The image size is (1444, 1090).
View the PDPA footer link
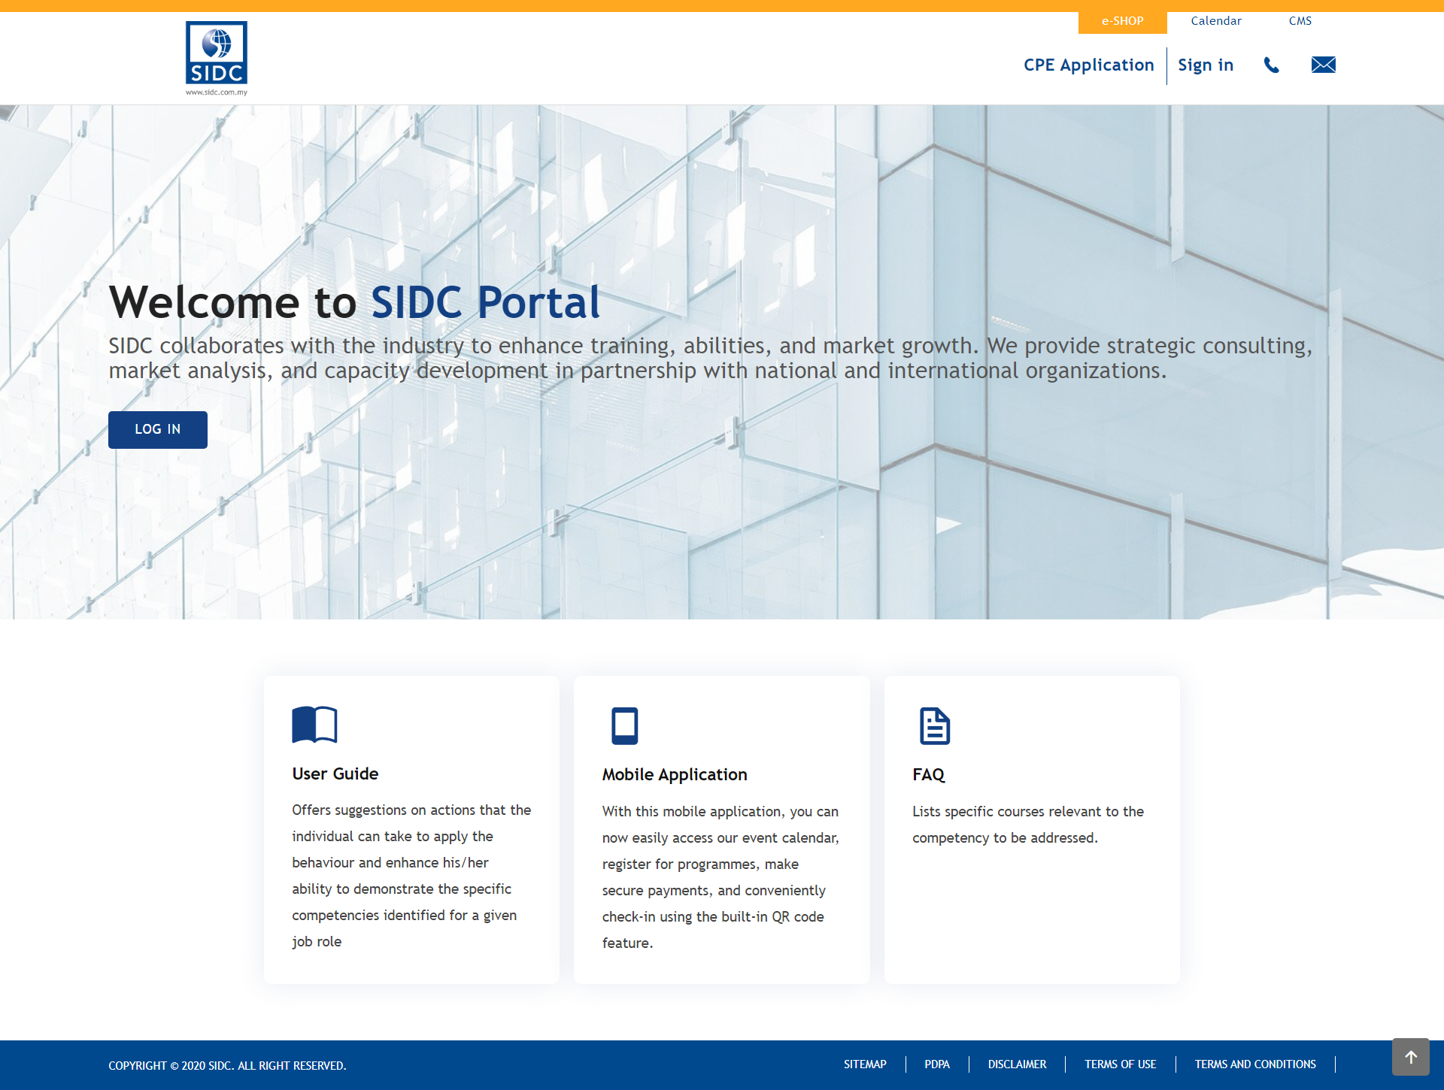[x=936, y=1064]
